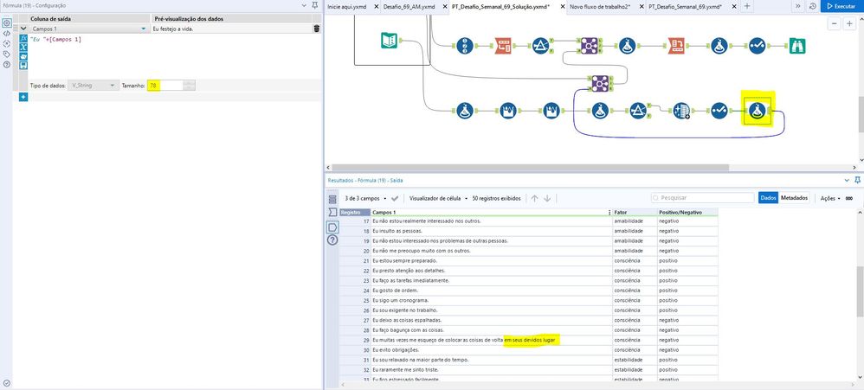864x390 pixels.
Task: Open the results ellipsis options icon
Action: (x=849, y=198)
